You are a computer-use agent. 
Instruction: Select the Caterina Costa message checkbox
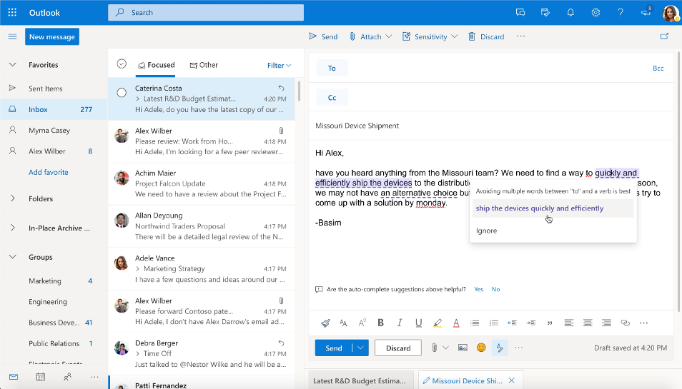click(122, 93)
